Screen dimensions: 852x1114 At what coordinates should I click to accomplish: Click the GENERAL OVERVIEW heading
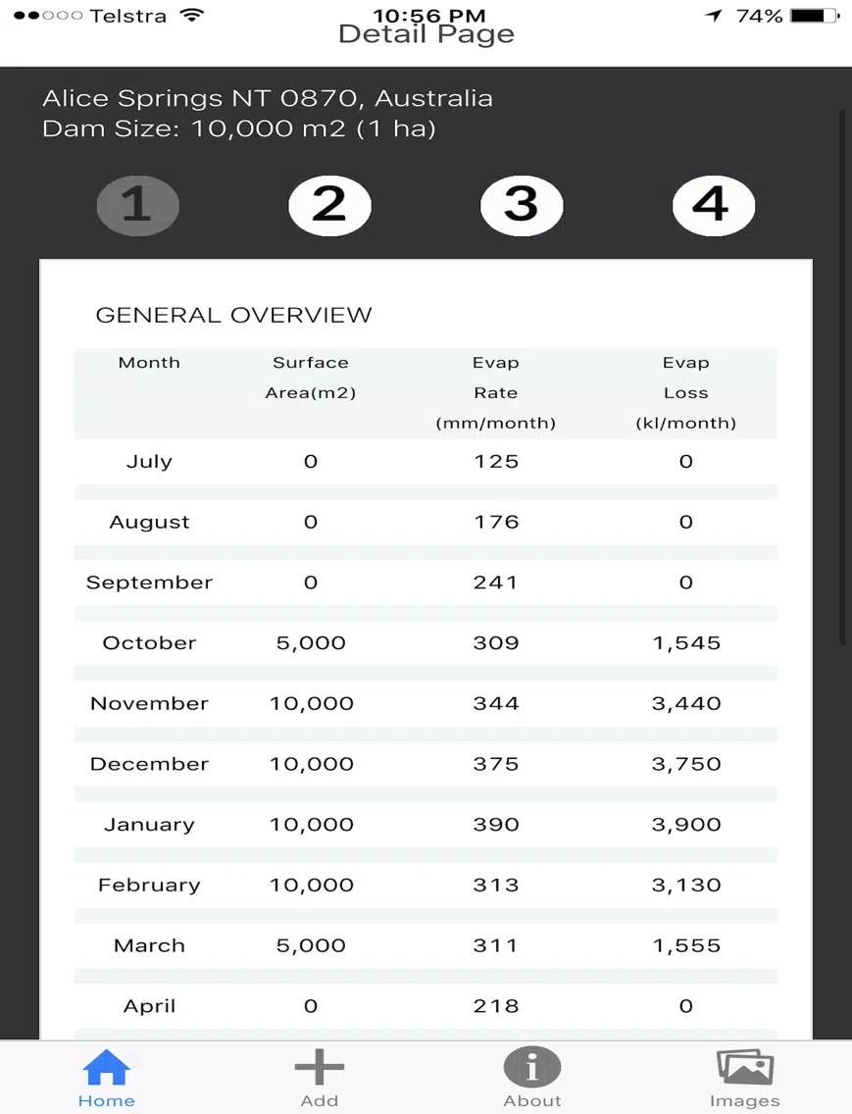[x=233, y=315]
